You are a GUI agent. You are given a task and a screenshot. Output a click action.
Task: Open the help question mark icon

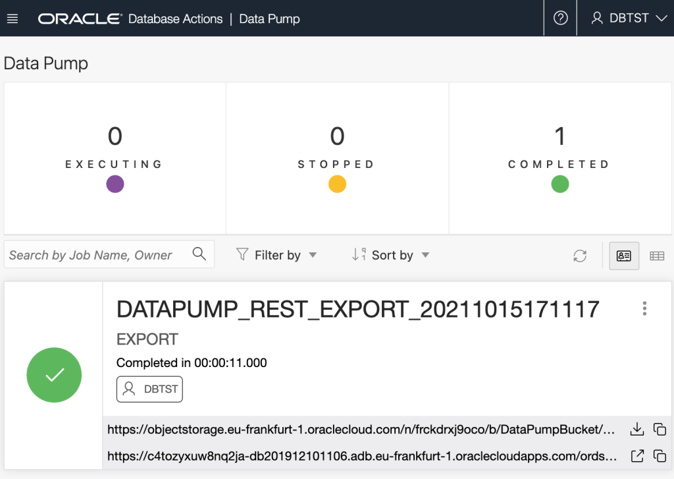pyautogui.click(x=560, y=18)
